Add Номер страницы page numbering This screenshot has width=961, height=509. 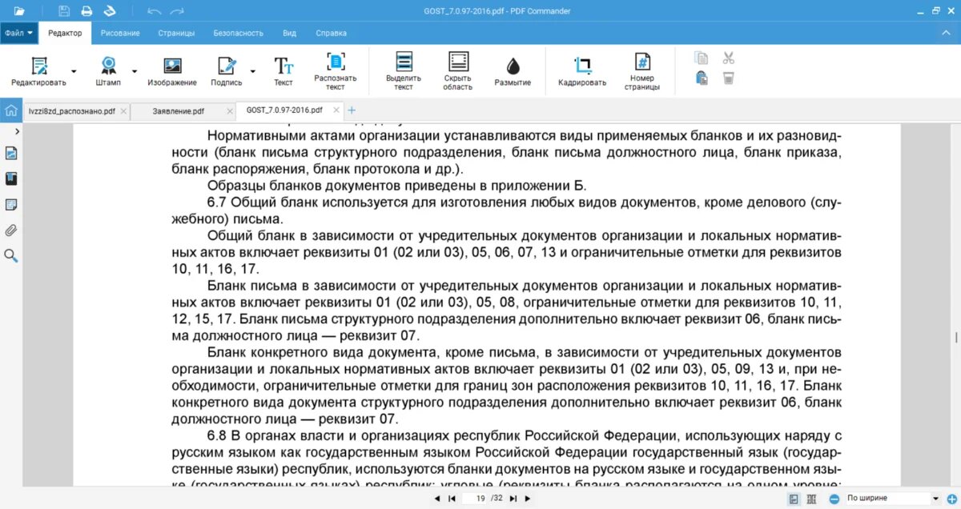642,70
